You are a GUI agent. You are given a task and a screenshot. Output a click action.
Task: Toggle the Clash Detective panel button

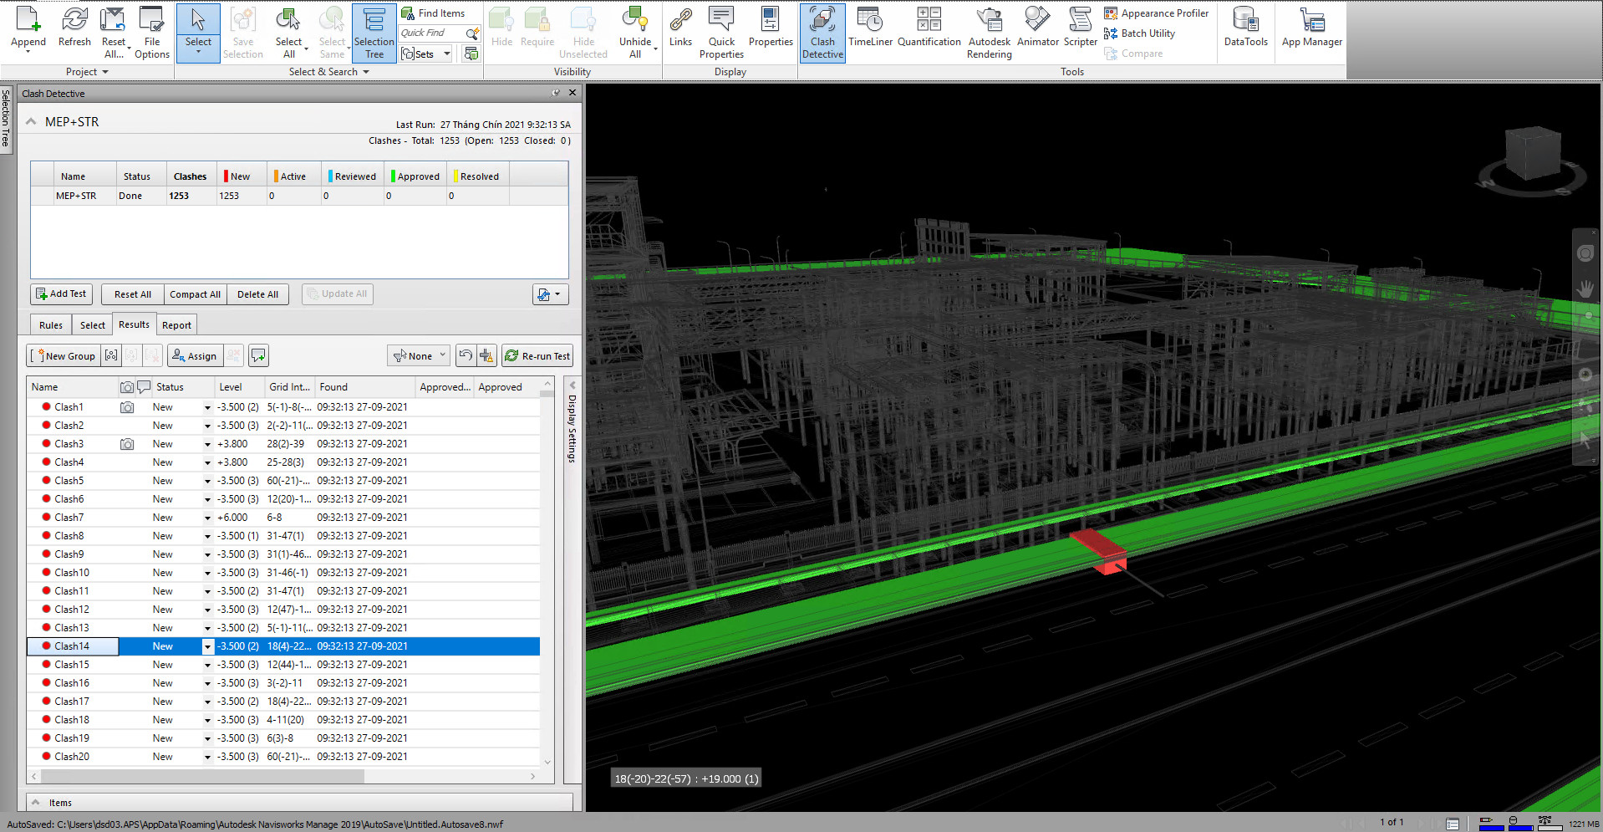coord(822,32)
